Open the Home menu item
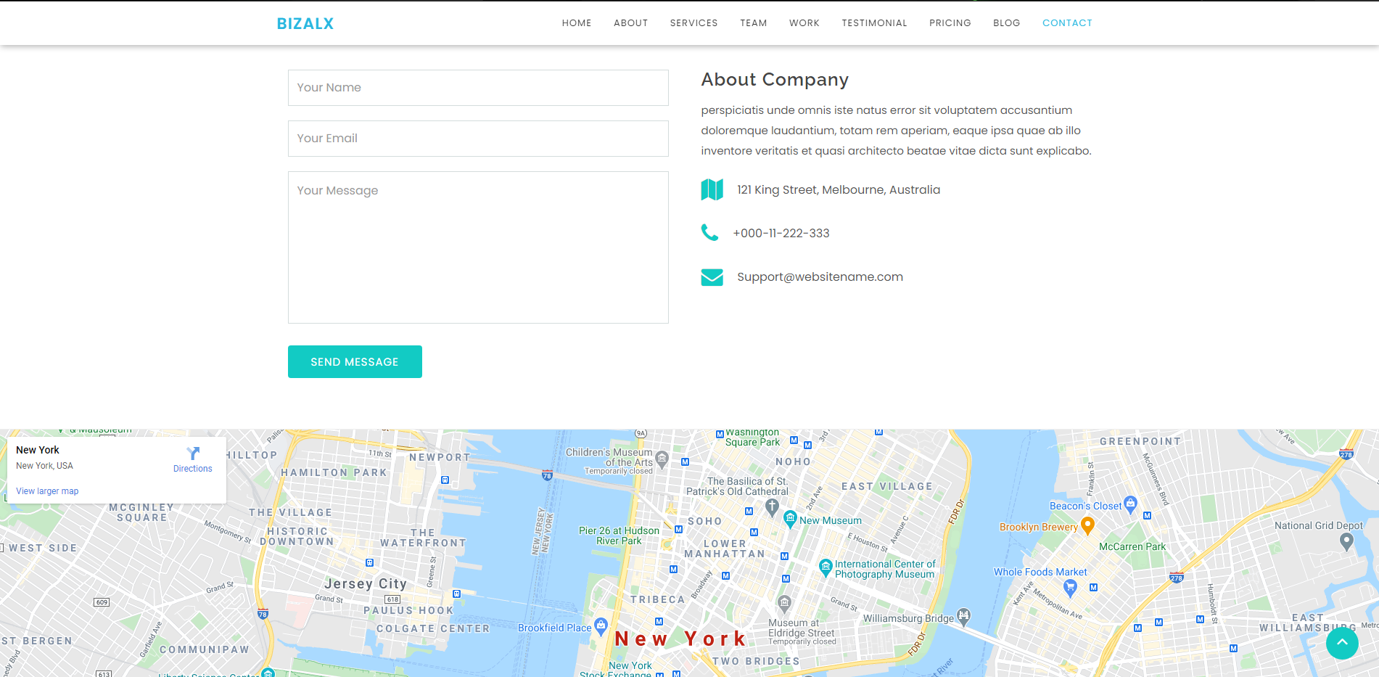 point(577,23)
